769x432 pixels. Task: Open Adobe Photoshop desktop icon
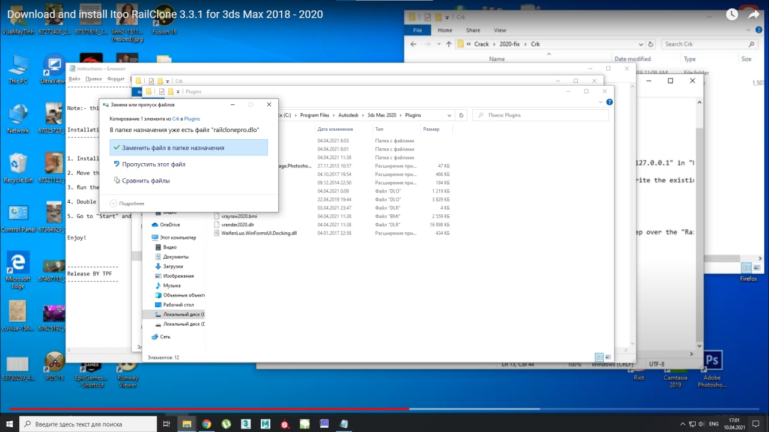click(x=713, y=370)
